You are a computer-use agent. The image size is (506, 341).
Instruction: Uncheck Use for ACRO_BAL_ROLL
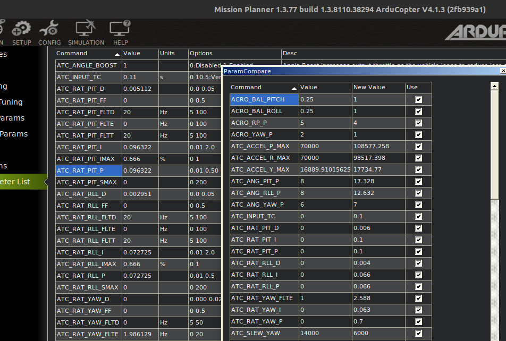click(418, 112)
